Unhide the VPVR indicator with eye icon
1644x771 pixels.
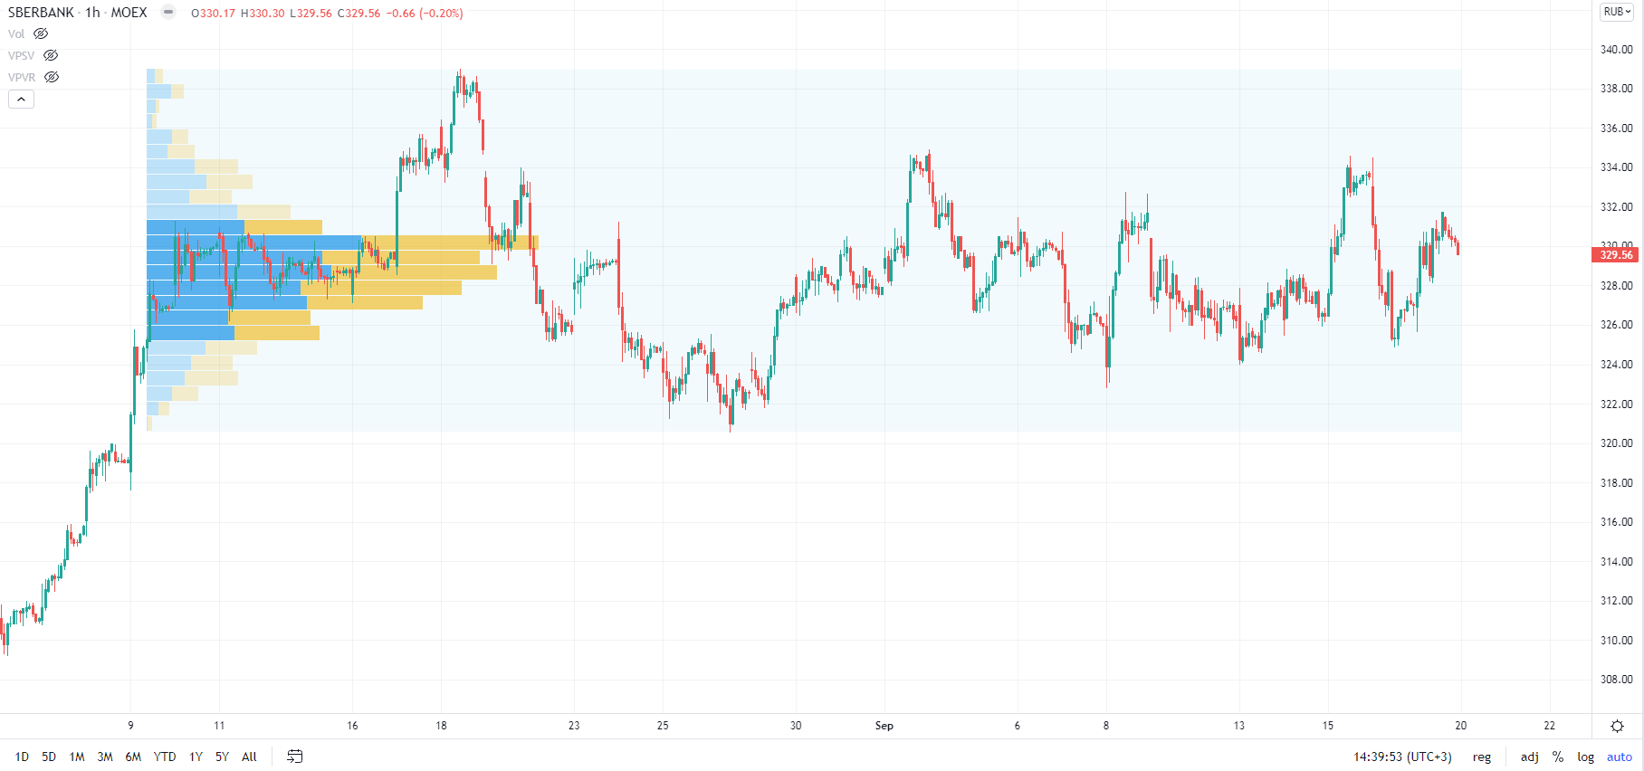point(52,78)
